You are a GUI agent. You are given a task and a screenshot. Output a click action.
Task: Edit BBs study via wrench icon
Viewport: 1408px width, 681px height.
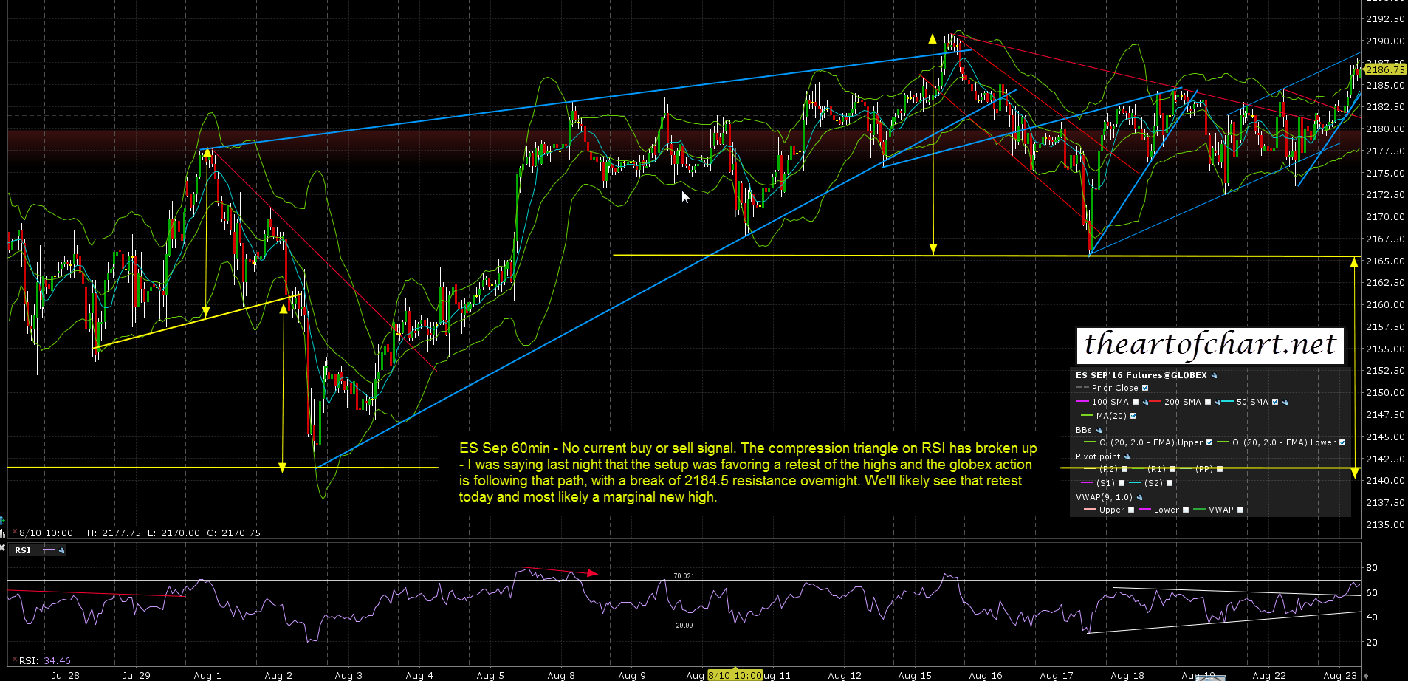click(x=1099, y=431)
